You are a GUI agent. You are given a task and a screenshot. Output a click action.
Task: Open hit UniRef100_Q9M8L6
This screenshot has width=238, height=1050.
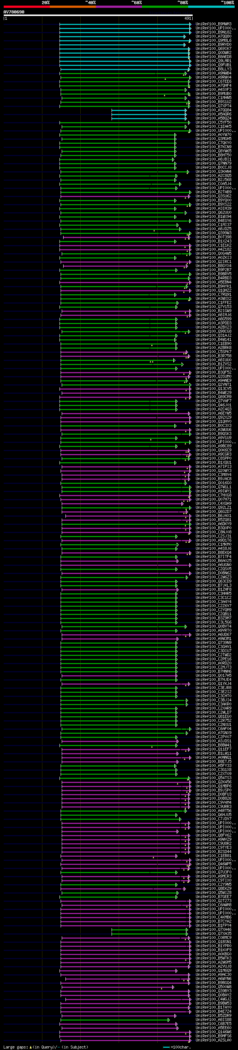tap(213, 41)
